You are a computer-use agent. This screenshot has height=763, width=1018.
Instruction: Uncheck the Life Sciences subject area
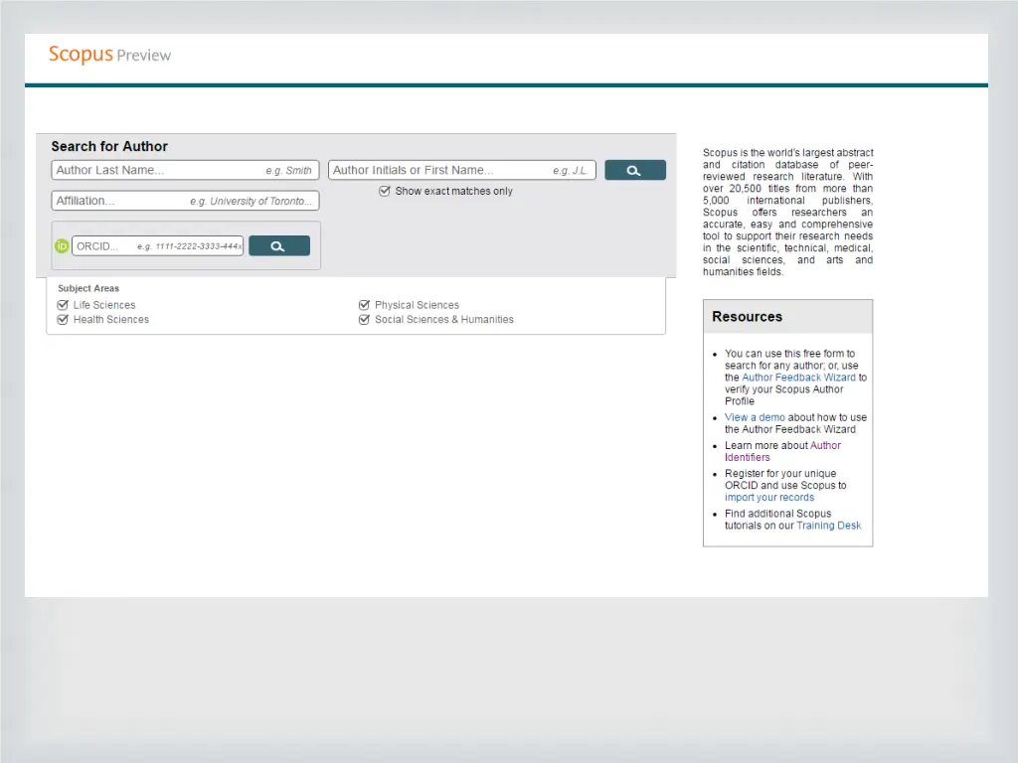(x=63, y=305)
